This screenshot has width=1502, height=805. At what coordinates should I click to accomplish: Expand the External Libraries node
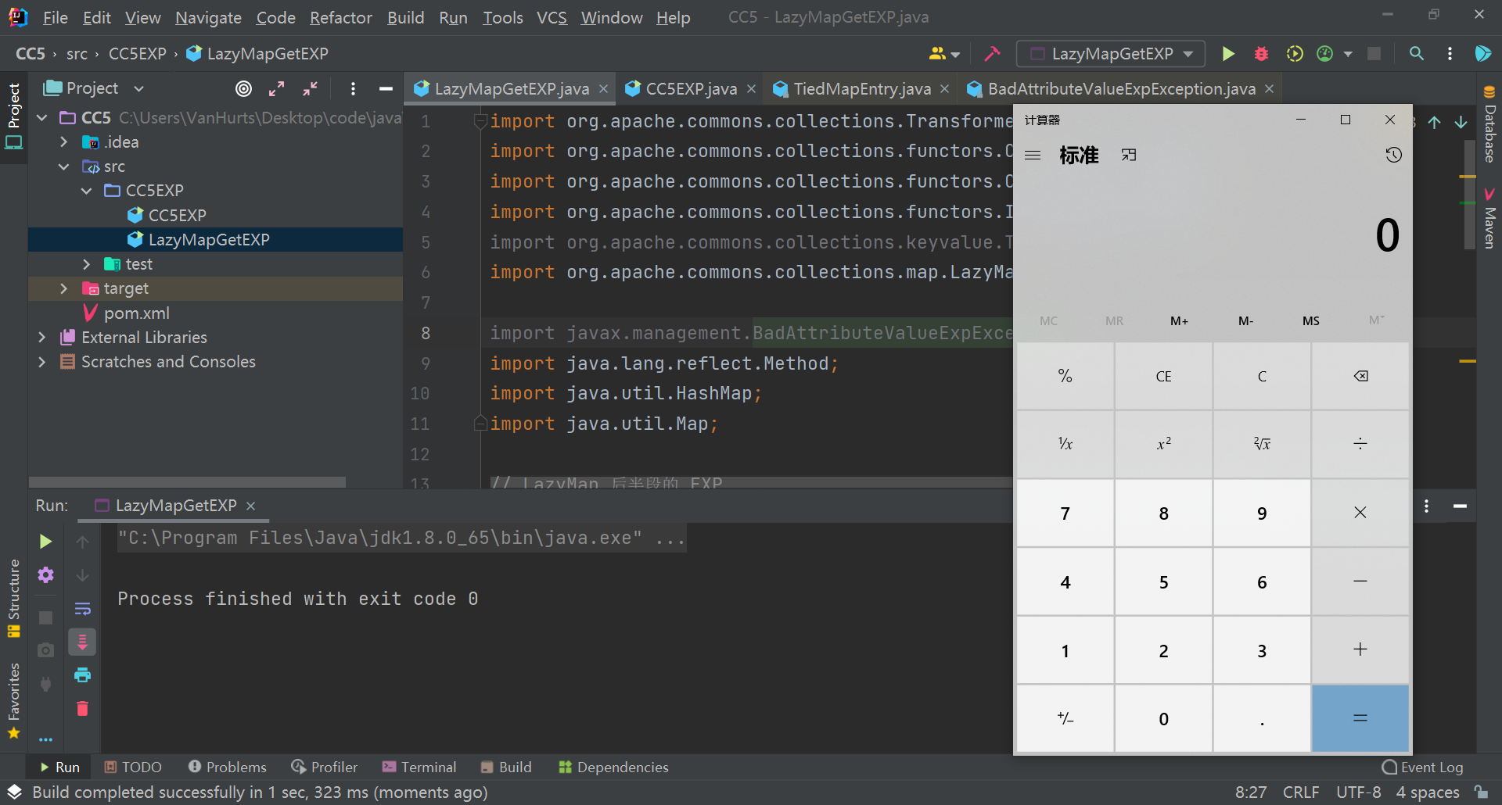click(42, 337)
